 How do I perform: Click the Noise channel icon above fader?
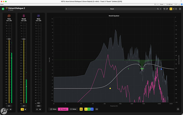pos(38,16)
